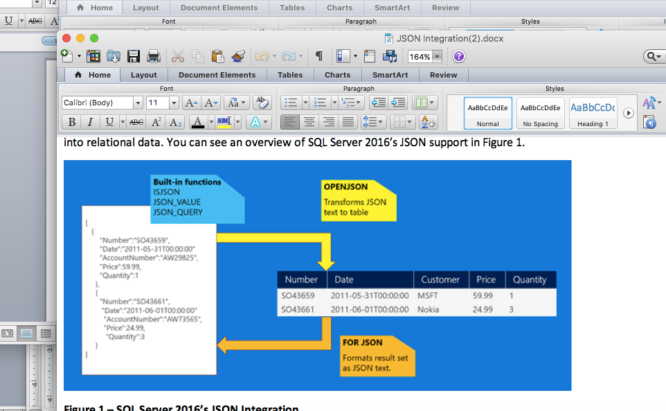Image resolution: width=666 pixels, height=411 pixels.
Task: Switch to the Review ribbon tab
Action: pos(444,75)
